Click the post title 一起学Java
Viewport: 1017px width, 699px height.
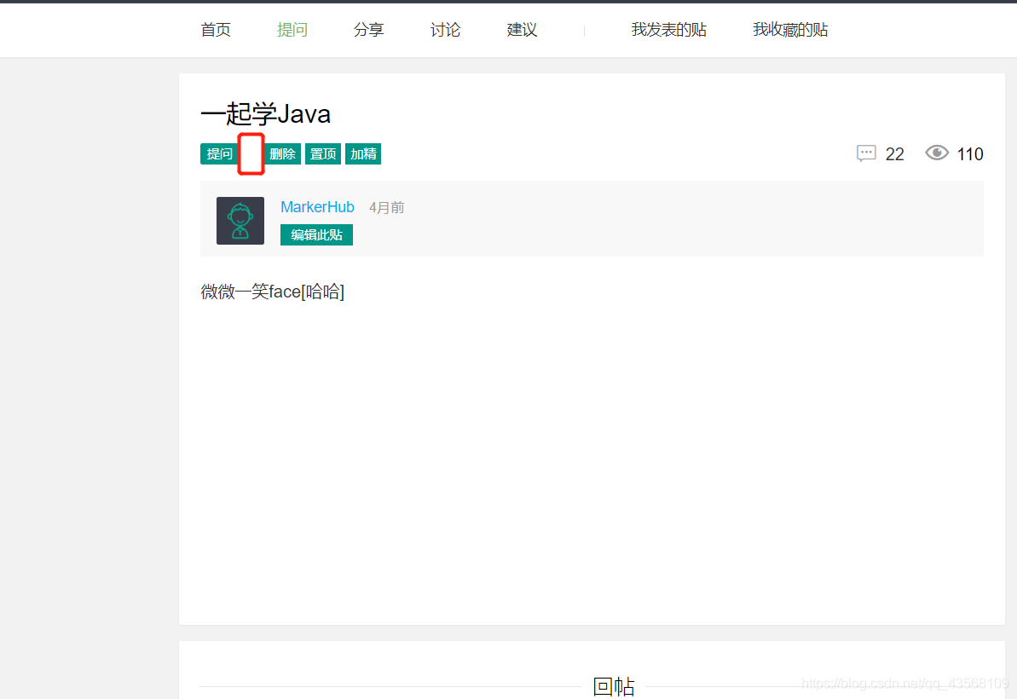(x=265, y=113)
